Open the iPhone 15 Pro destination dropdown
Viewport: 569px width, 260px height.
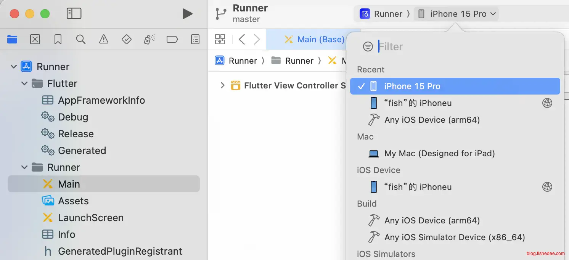[456, 14]
